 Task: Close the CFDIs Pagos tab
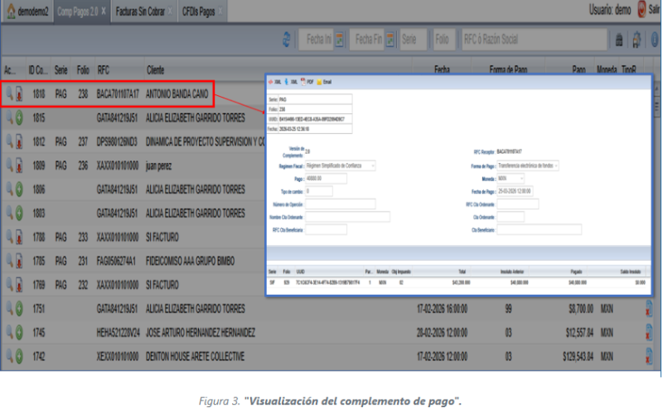click(x=220, y=12)
